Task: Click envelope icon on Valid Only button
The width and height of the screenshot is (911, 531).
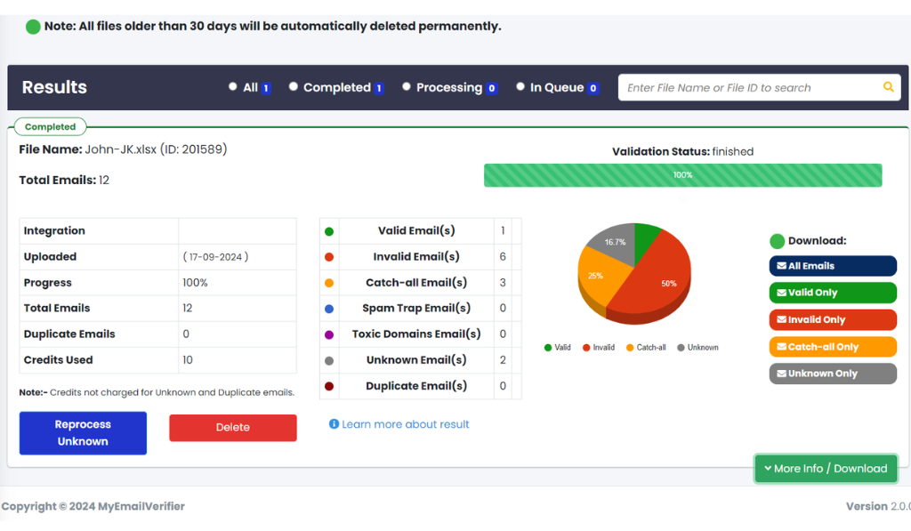Action: pos(781,293)
